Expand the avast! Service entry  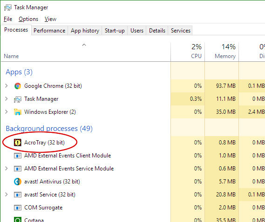7,195
